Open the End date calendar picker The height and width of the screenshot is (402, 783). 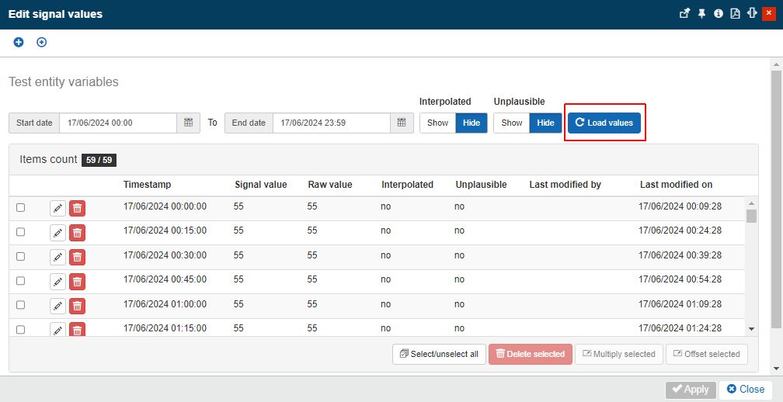402,123
